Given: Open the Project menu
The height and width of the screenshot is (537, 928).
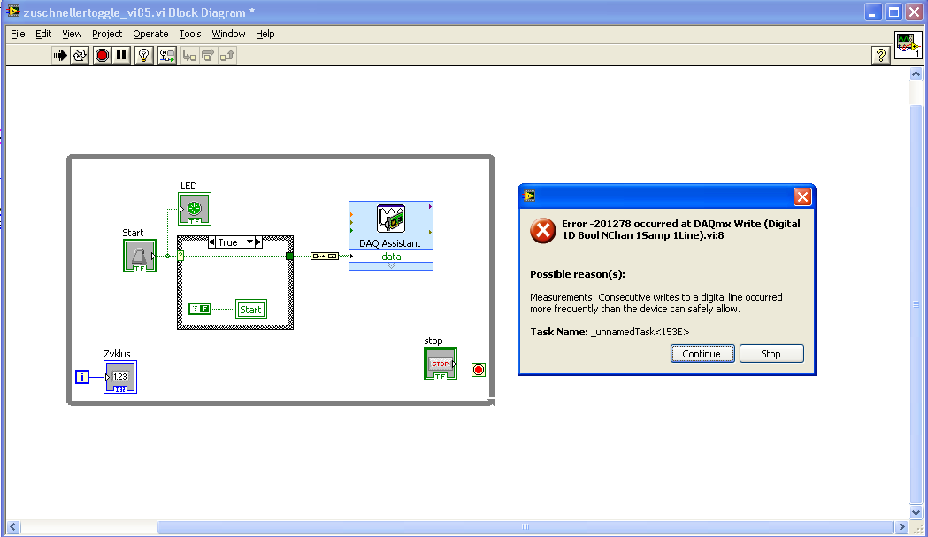Looking at the screenshot, I should [106, 34].
